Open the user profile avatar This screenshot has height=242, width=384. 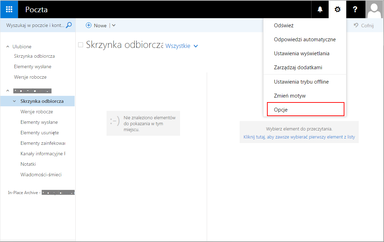pyautogui.click(x=374, y=9)
